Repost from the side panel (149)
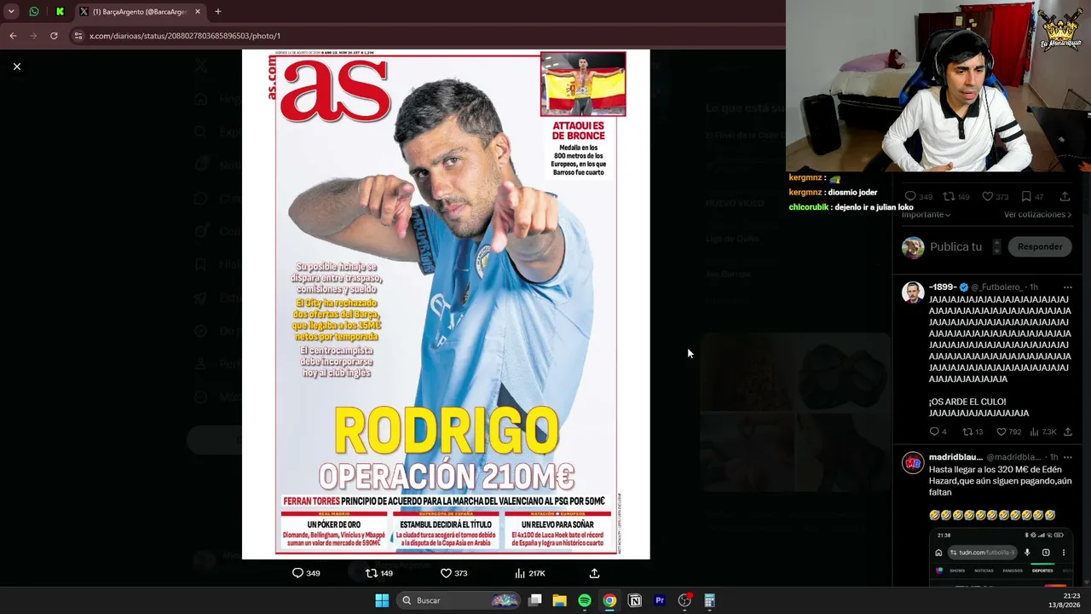The image size is (1091, 614). (956, 197)
